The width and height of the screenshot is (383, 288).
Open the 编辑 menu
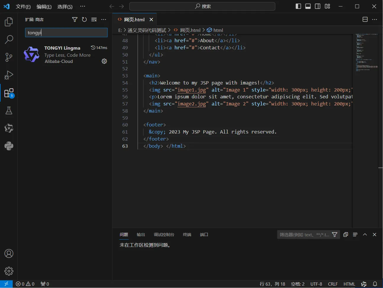[x=44, y=6]
